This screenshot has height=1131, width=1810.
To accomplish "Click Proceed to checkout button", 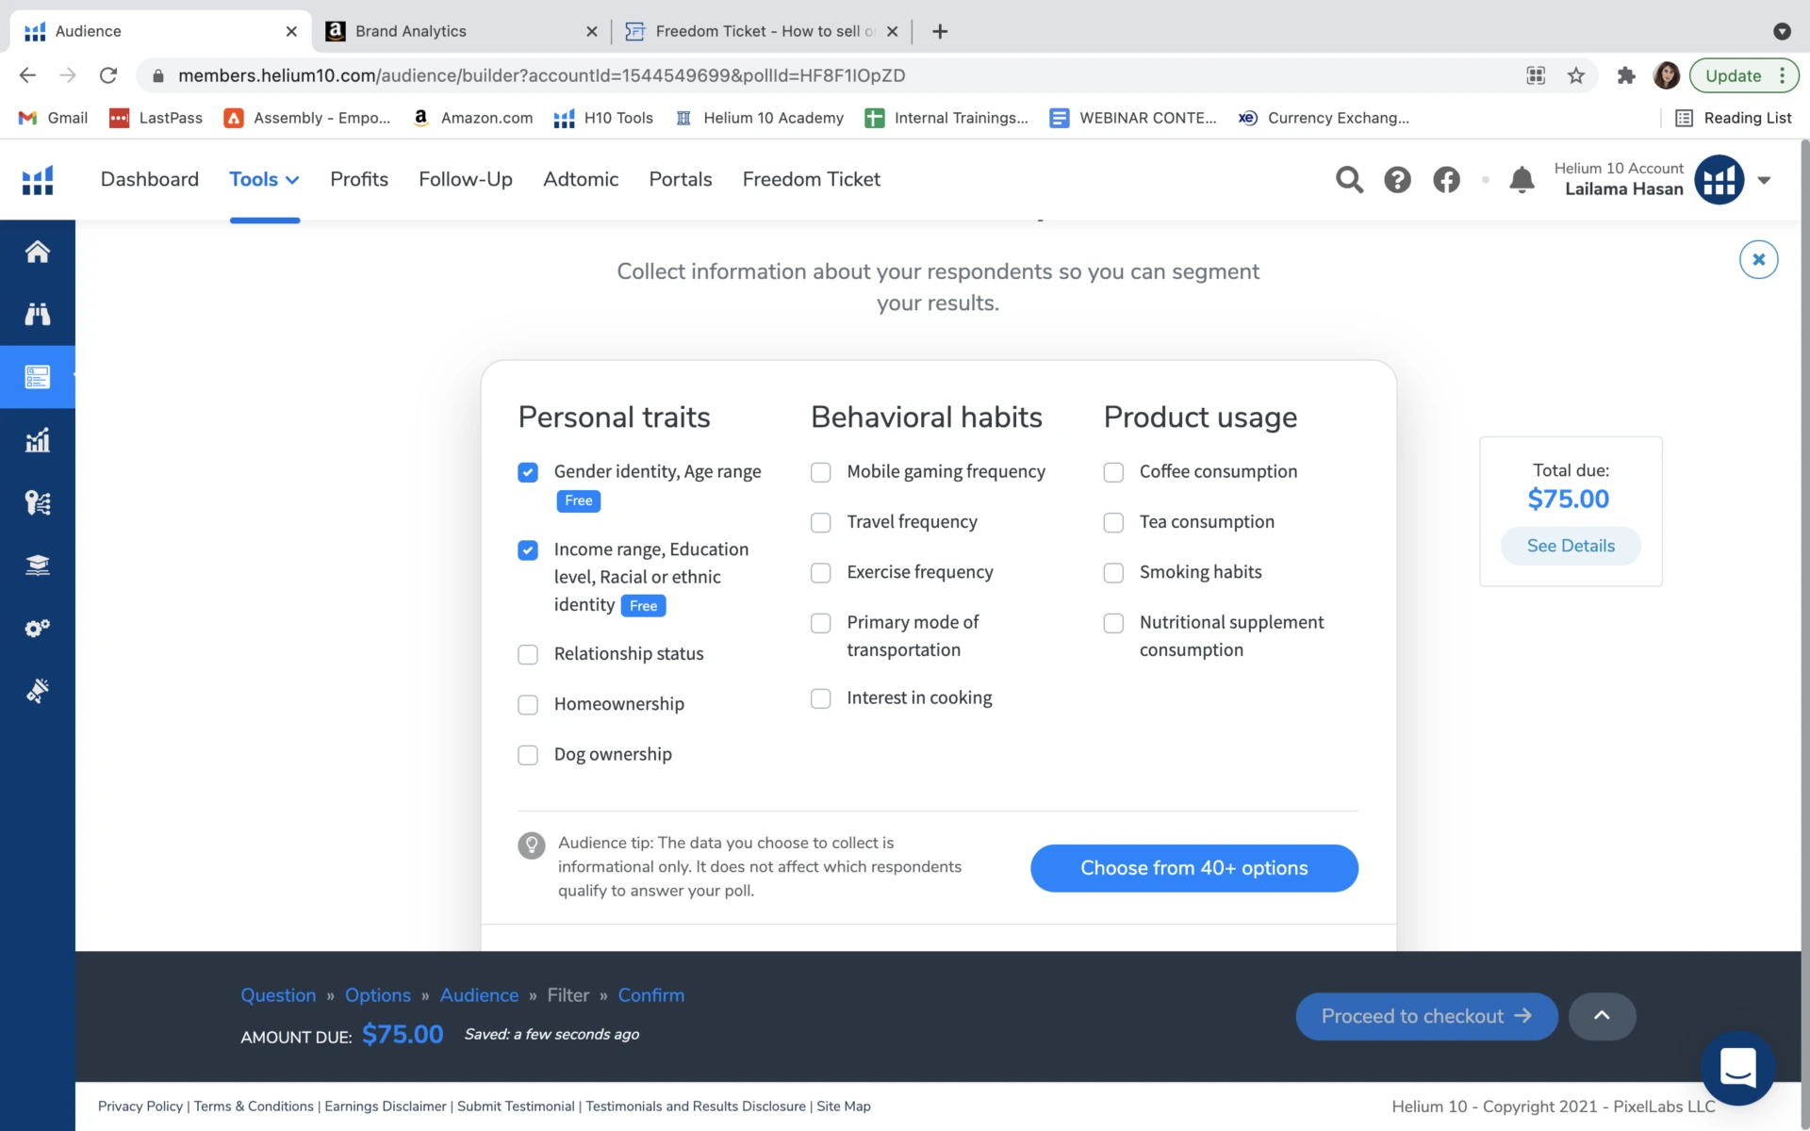I will point(1425,1016).
